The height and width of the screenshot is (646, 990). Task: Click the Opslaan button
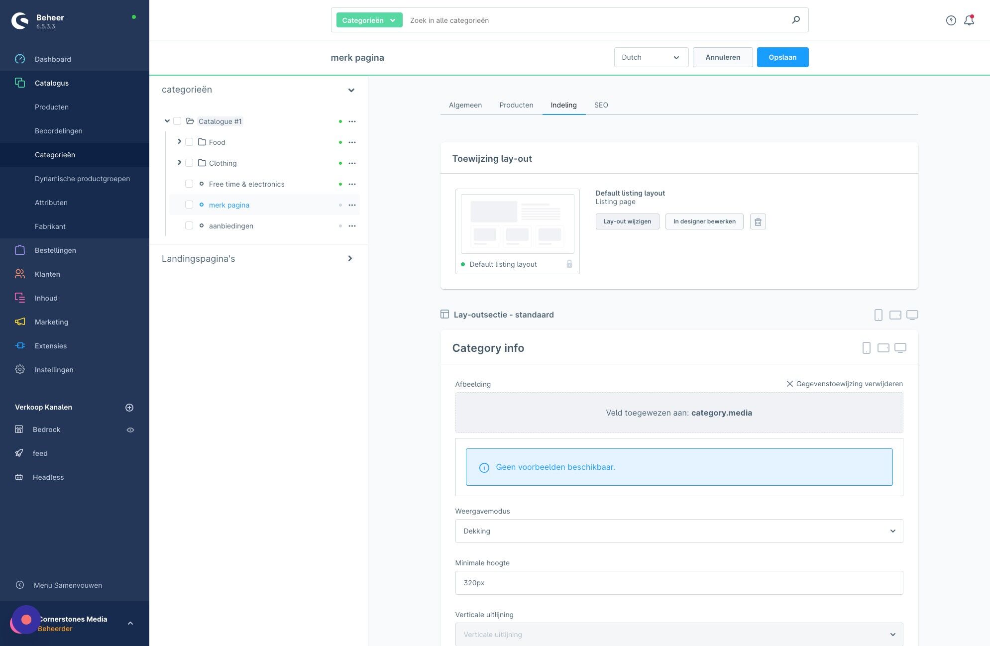tap(782, 57)
